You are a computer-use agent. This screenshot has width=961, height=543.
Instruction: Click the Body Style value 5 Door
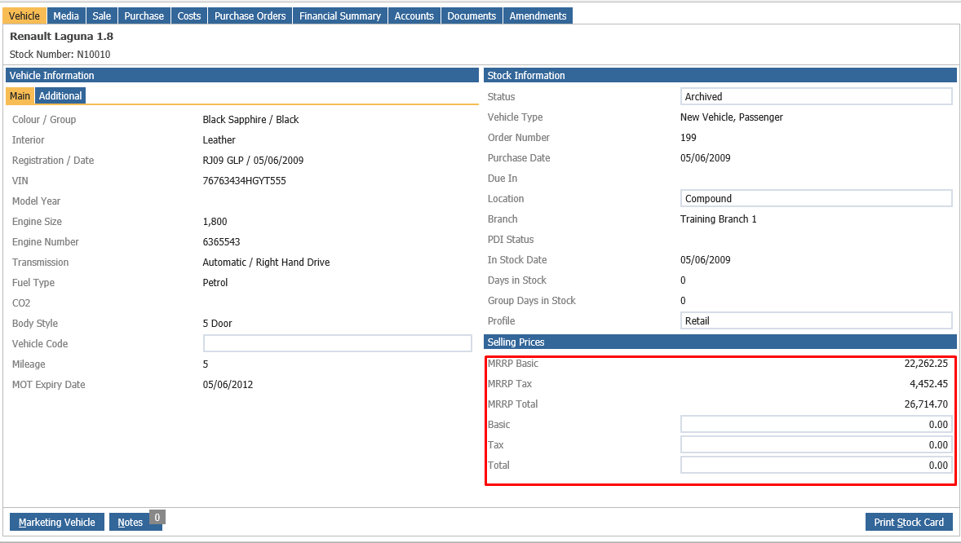(218, 324)
